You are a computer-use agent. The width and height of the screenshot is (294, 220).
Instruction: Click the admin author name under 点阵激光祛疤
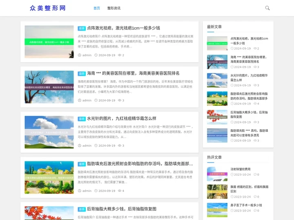tap(87, 55)
